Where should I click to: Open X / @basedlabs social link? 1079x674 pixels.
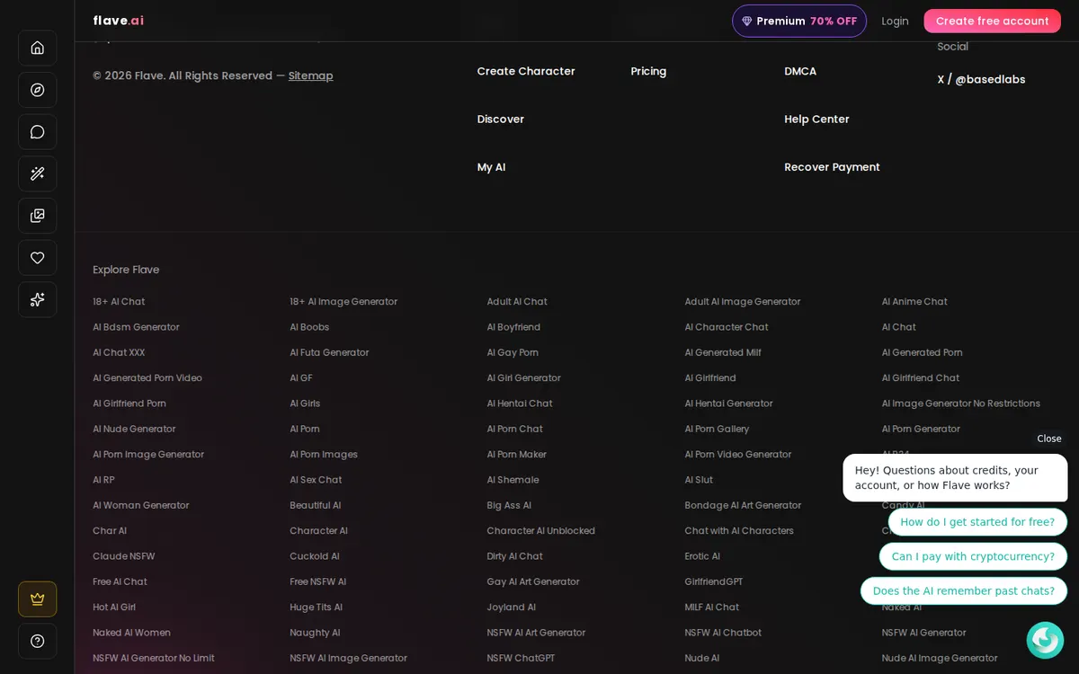pos(981,79)
